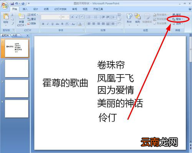The image size is (192, 153).
Task: Select slide 4 thumbnail
Action: [x=17, y=109]
